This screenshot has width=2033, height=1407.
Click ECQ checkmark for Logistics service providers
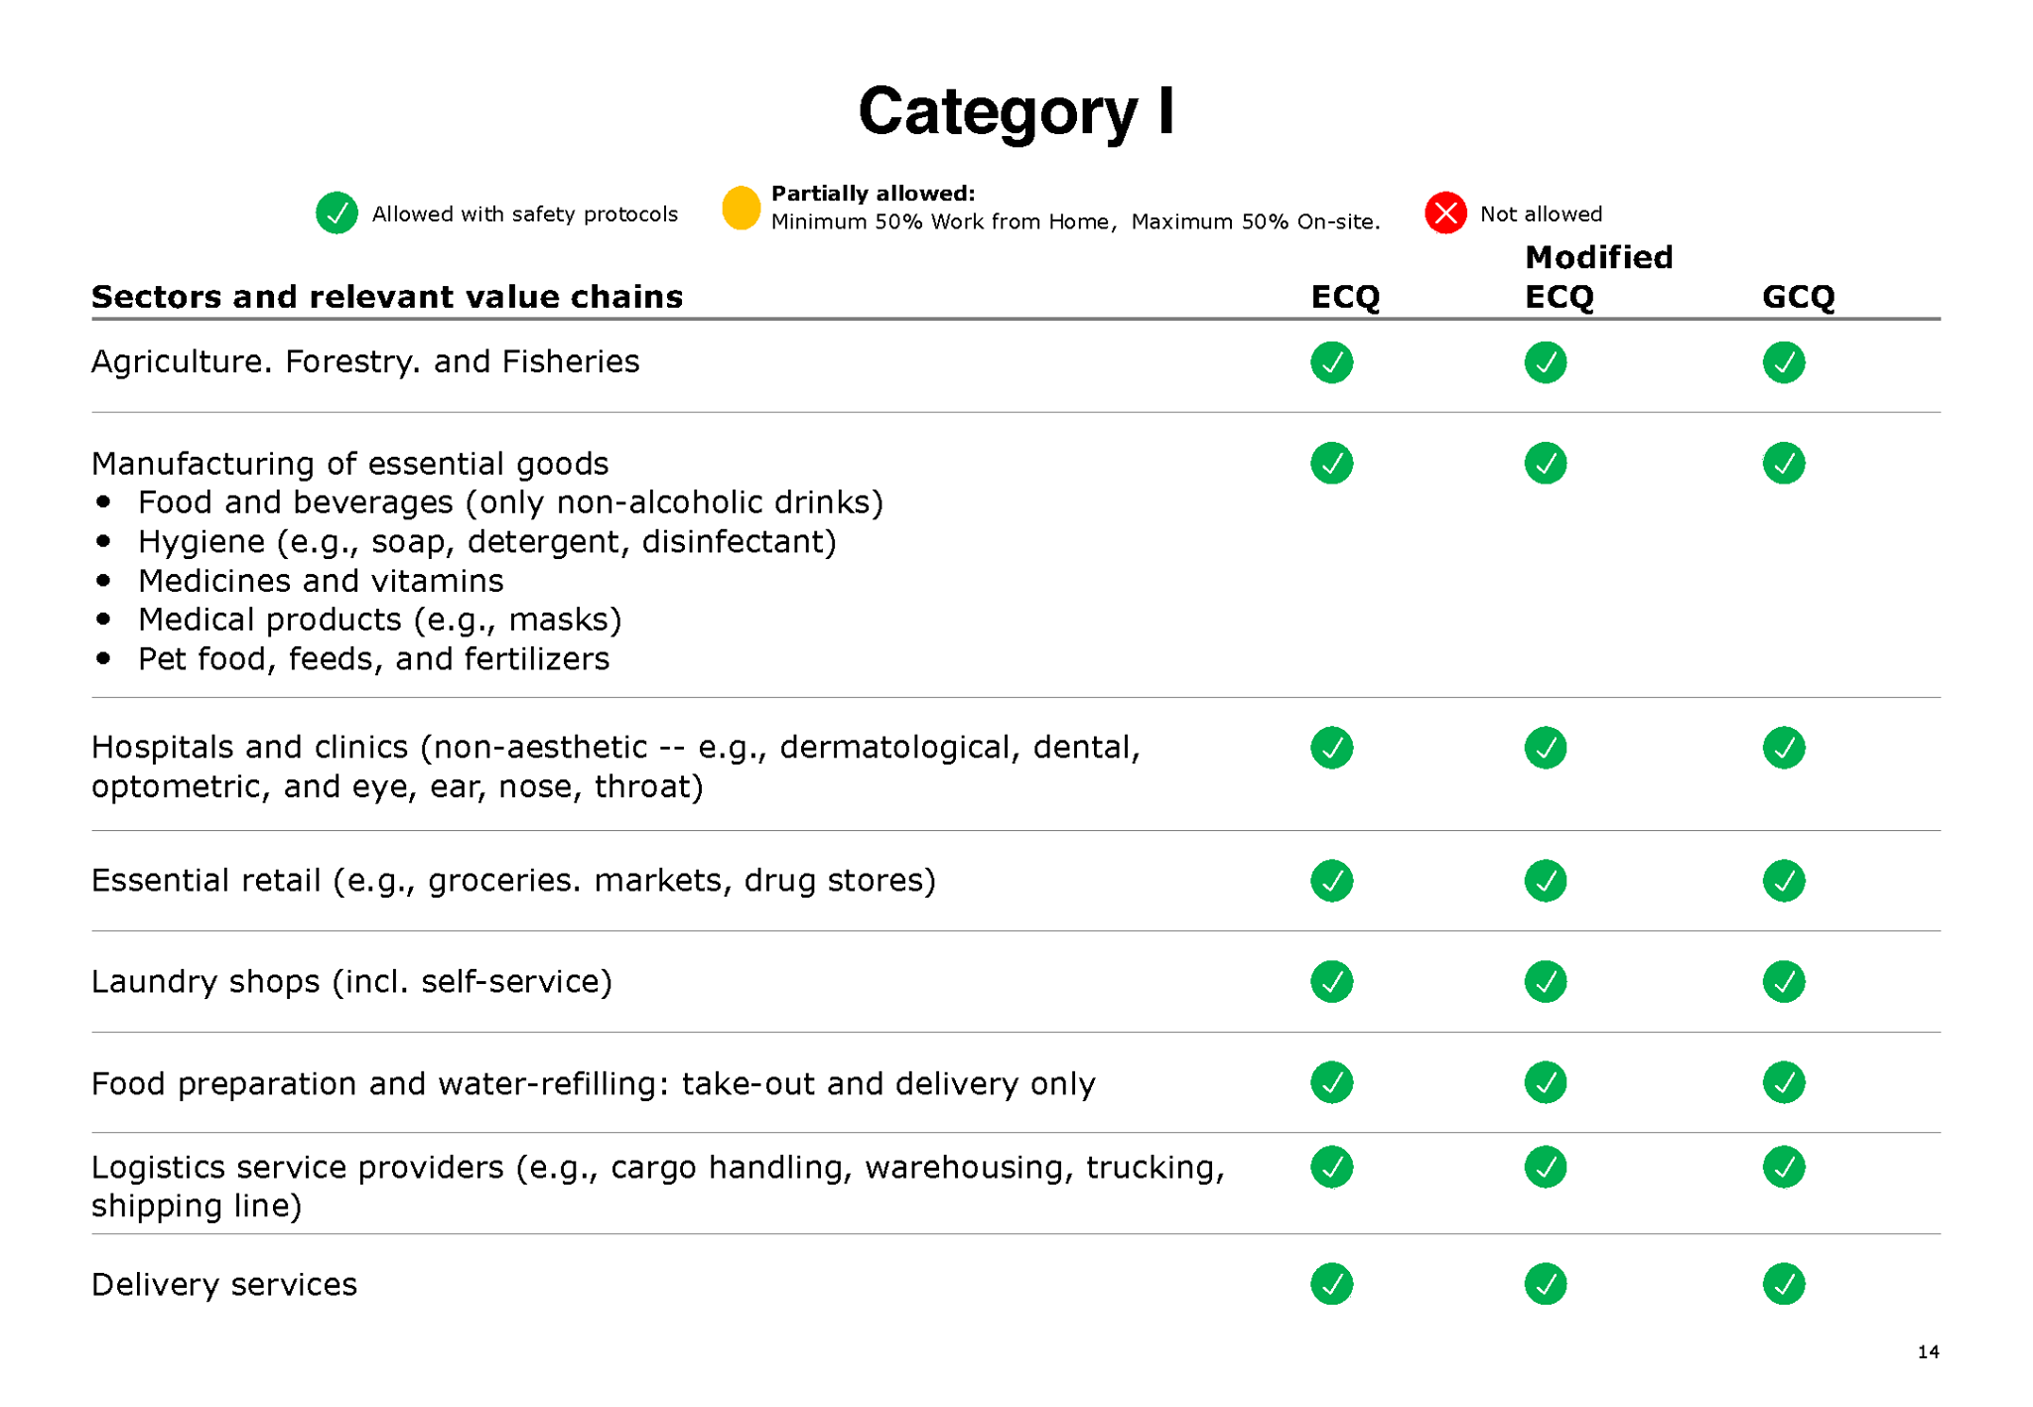(1331, 1167)
